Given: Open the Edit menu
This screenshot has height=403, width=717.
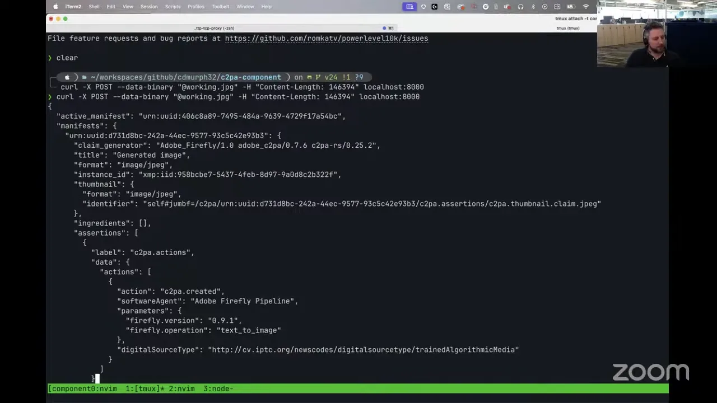Looking at the screenshot, I should point(111,7).
